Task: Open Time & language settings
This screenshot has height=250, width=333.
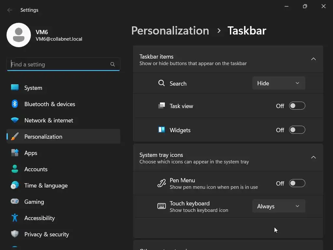Action: point(46,185)
